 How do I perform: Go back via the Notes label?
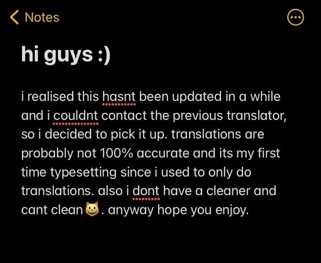pos(42,17)
